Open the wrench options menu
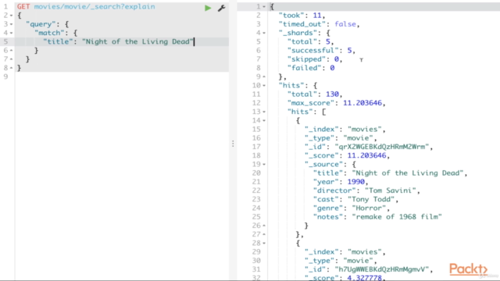Viewport: 500px width, 281px height. (221, 8)
